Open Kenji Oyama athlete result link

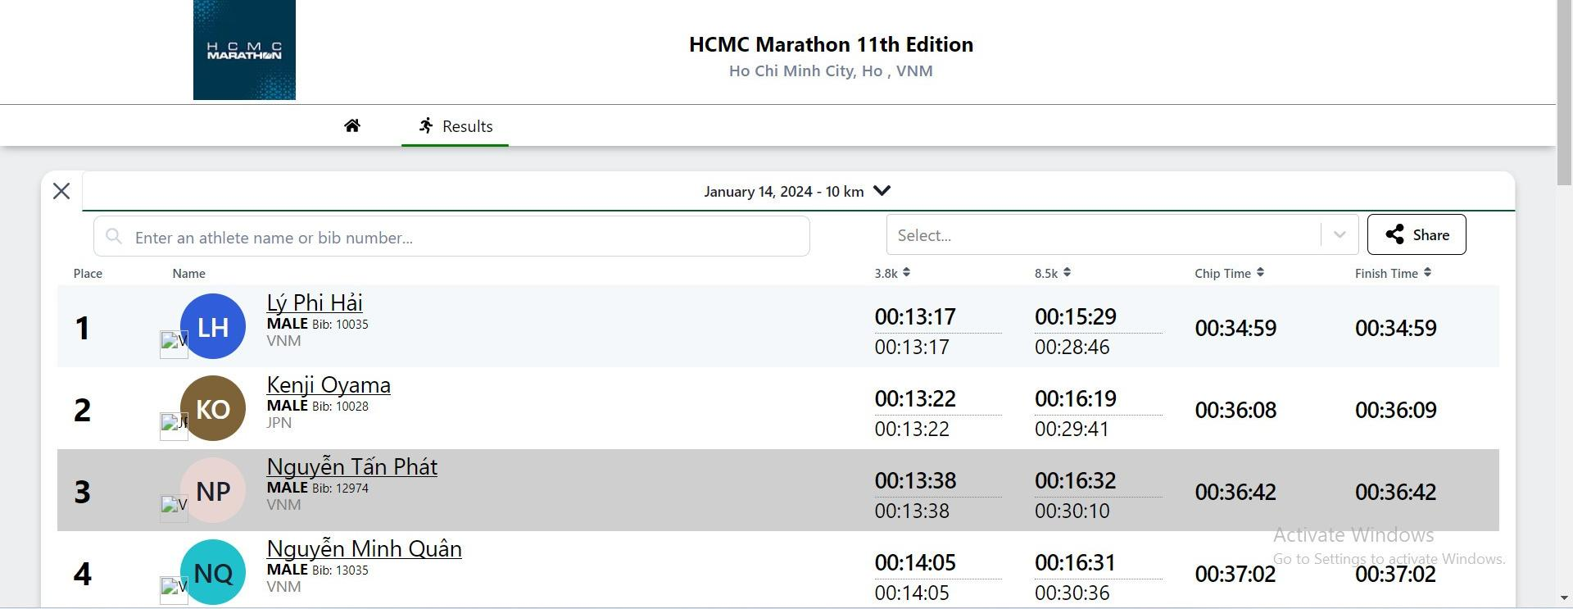[329, 384]
